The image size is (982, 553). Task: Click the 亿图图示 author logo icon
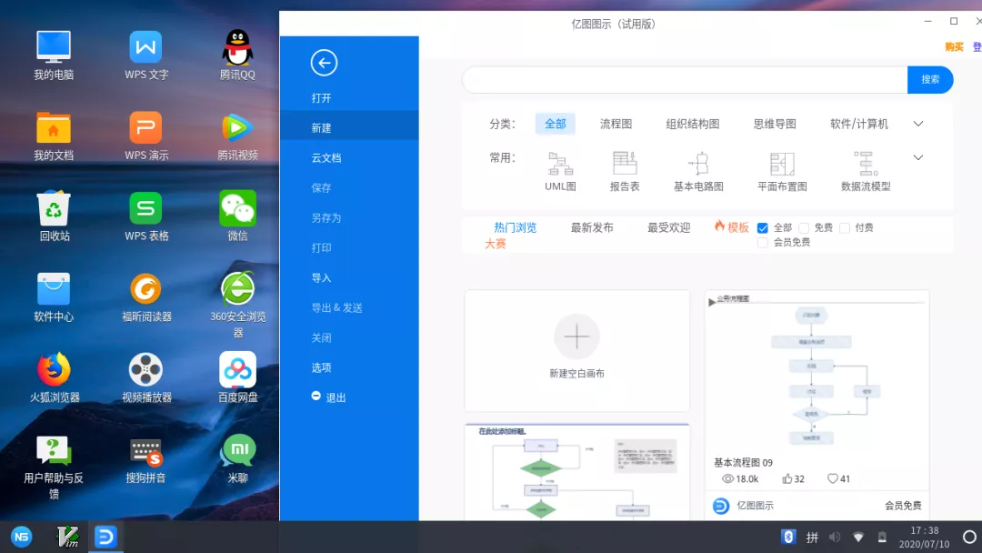tap(721, 506)
